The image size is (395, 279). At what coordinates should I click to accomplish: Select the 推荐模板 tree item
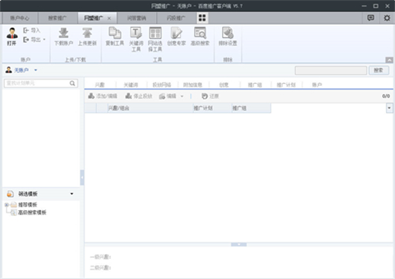point(28,204)
